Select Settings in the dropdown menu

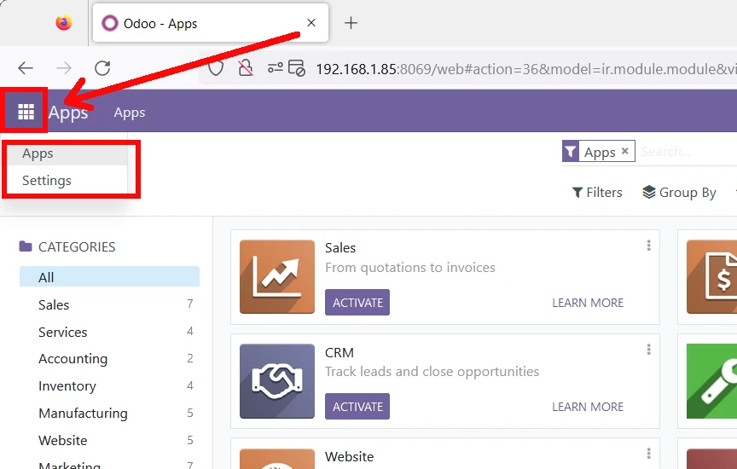66,181
